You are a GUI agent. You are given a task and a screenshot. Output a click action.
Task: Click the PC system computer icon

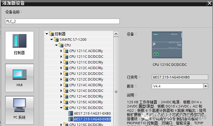click(x=19, y=105)
